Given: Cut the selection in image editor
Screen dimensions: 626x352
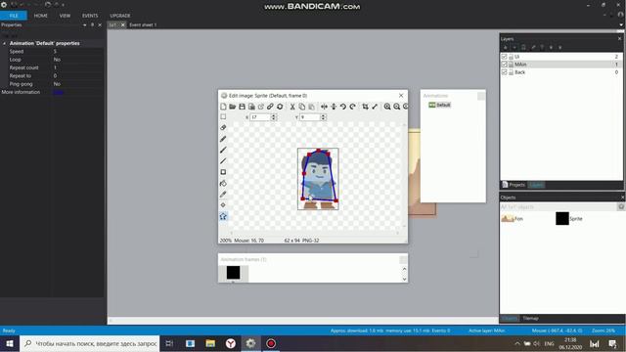Looking at the screenshot, I should tap(292, 107).
